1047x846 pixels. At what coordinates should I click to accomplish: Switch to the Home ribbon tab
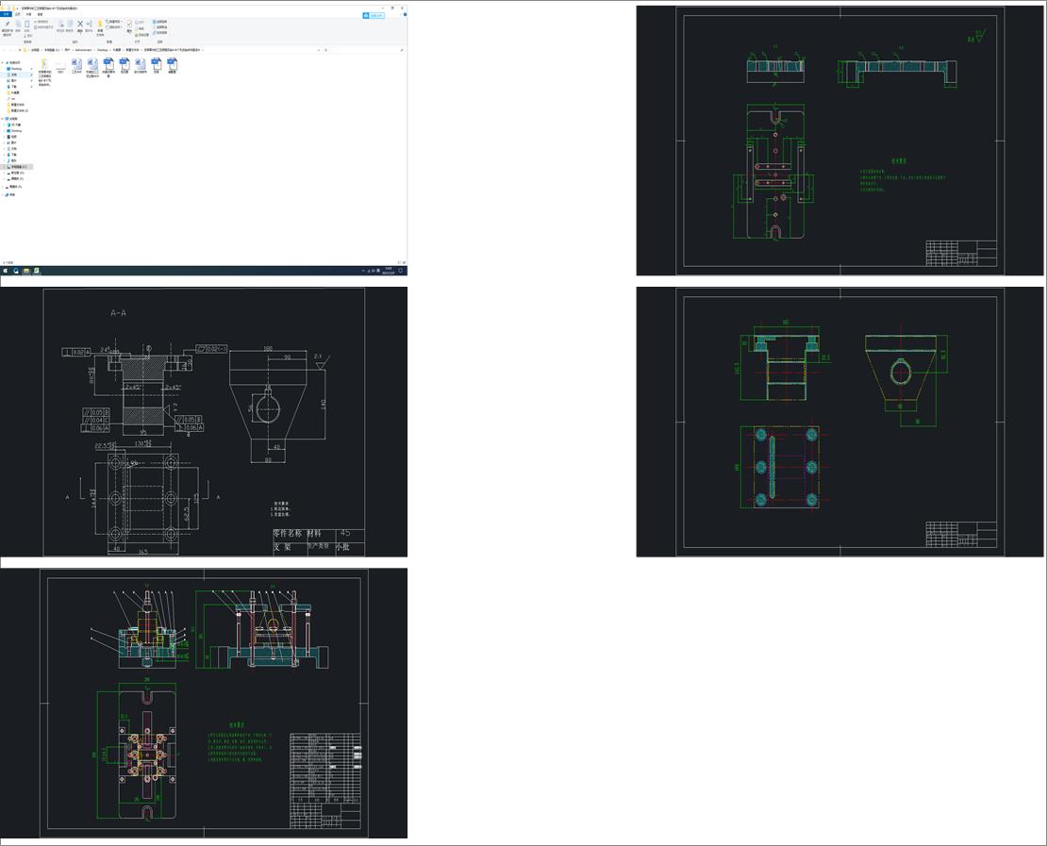[x=17, y=14]
